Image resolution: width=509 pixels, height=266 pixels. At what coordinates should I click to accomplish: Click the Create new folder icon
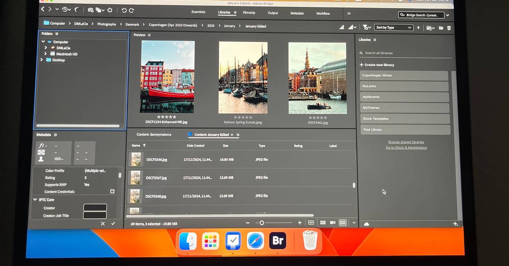point(441,28)
